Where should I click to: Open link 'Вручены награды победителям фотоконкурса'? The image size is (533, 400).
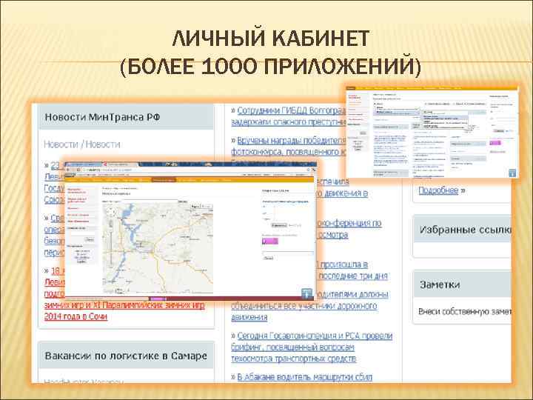288,146
